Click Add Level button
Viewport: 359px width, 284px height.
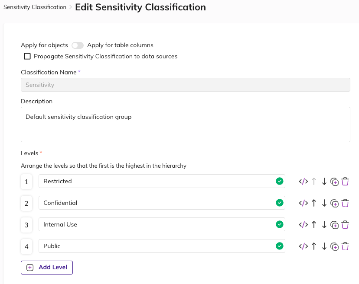(47, 268)
